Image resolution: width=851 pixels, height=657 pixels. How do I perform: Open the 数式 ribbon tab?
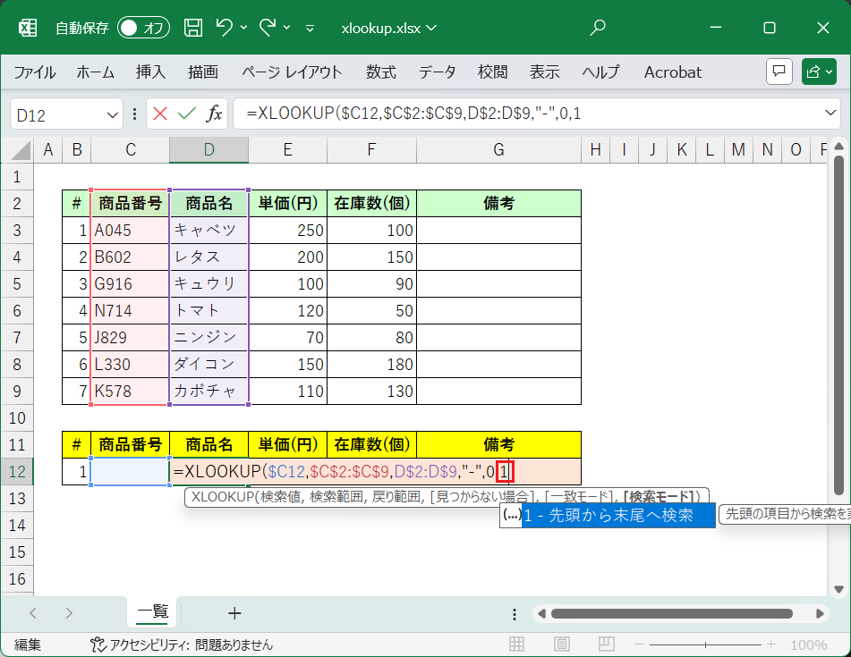[381, 72]
